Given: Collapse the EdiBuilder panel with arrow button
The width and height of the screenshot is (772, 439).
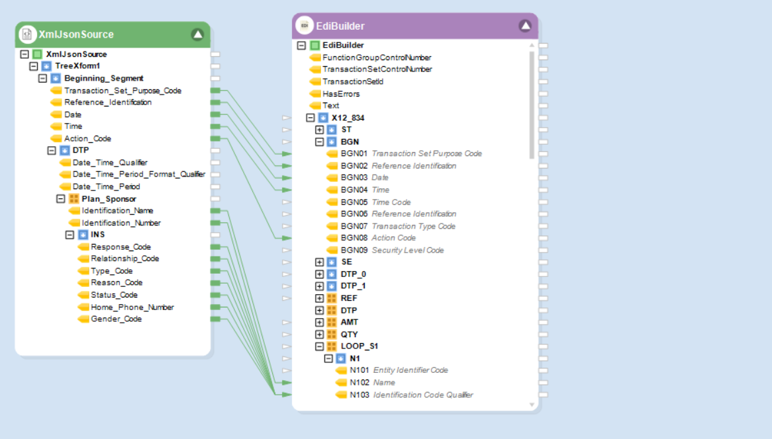Looking at the screenshot, I should (525, 26).
